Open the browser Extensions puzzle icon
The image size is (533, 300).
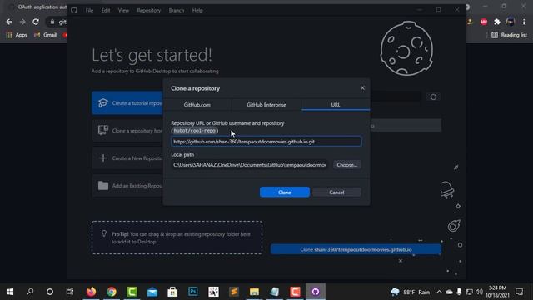(497, 22)
